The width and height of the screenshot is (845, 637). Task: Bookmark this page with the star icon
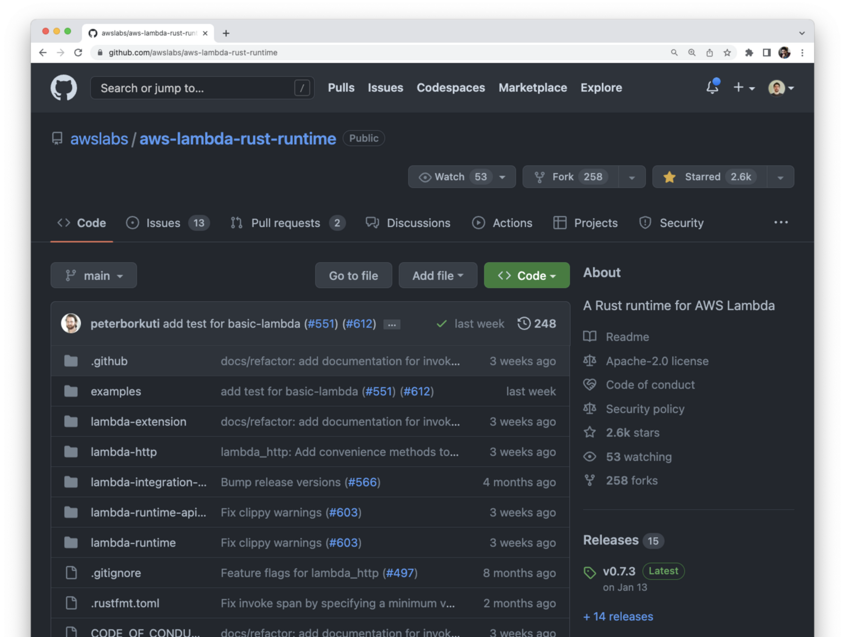pyautogui.click(x=727, y=52)
